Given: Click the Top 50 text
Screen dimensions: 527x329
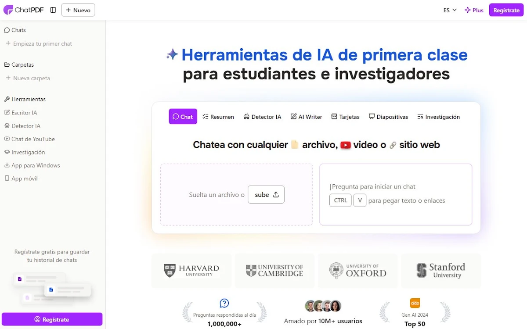Looking at the screenshot, I should tap(415, 324).
